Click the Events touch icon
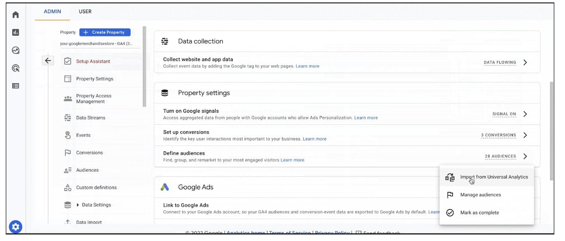The width and height of the screenshot is (565, 241). pyautogui.click(x=68, y=135)
